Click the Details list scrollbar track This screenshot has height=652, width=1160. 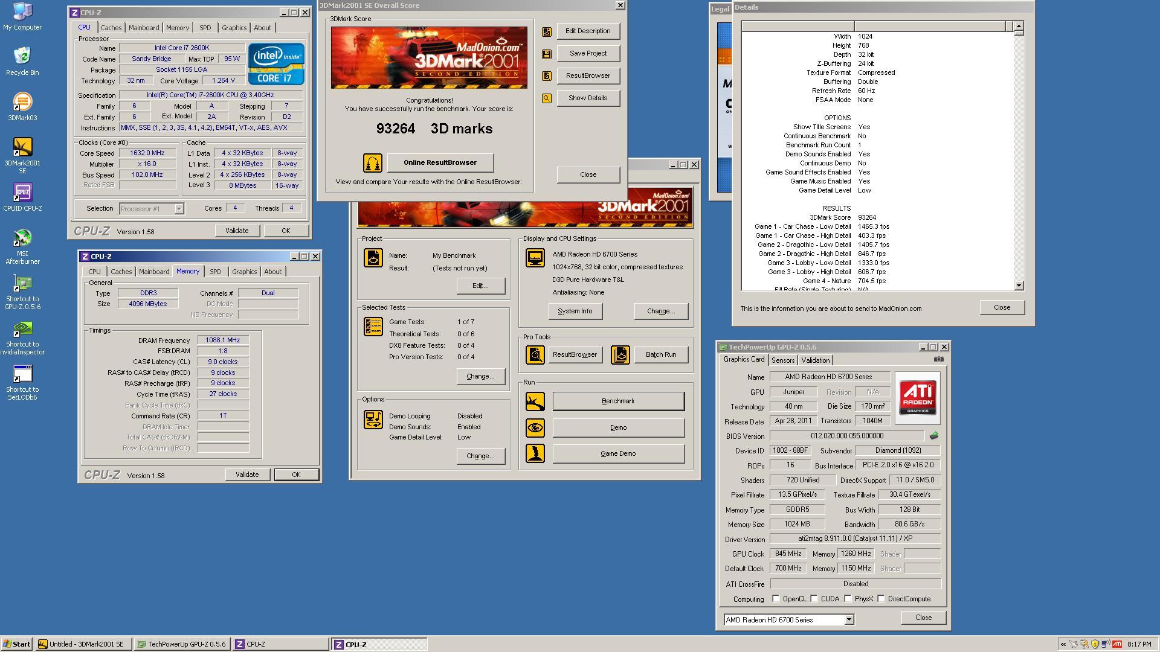pos(1019,157)
